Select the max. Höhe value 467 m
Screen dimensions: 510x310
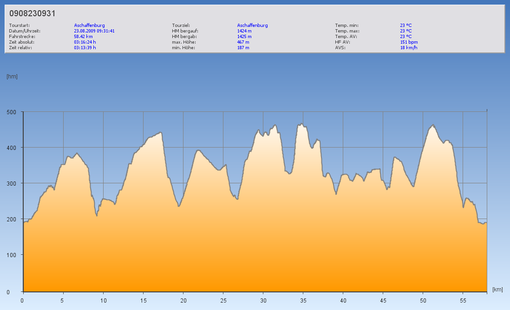(243, 42)
